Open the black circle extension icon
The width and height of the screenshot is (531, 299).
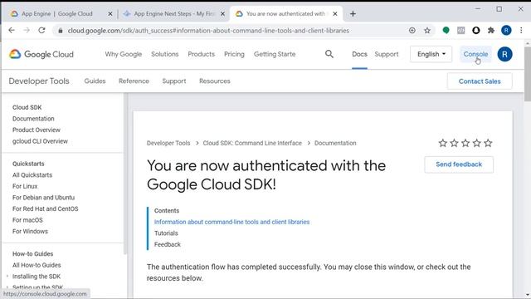(475, 31)
